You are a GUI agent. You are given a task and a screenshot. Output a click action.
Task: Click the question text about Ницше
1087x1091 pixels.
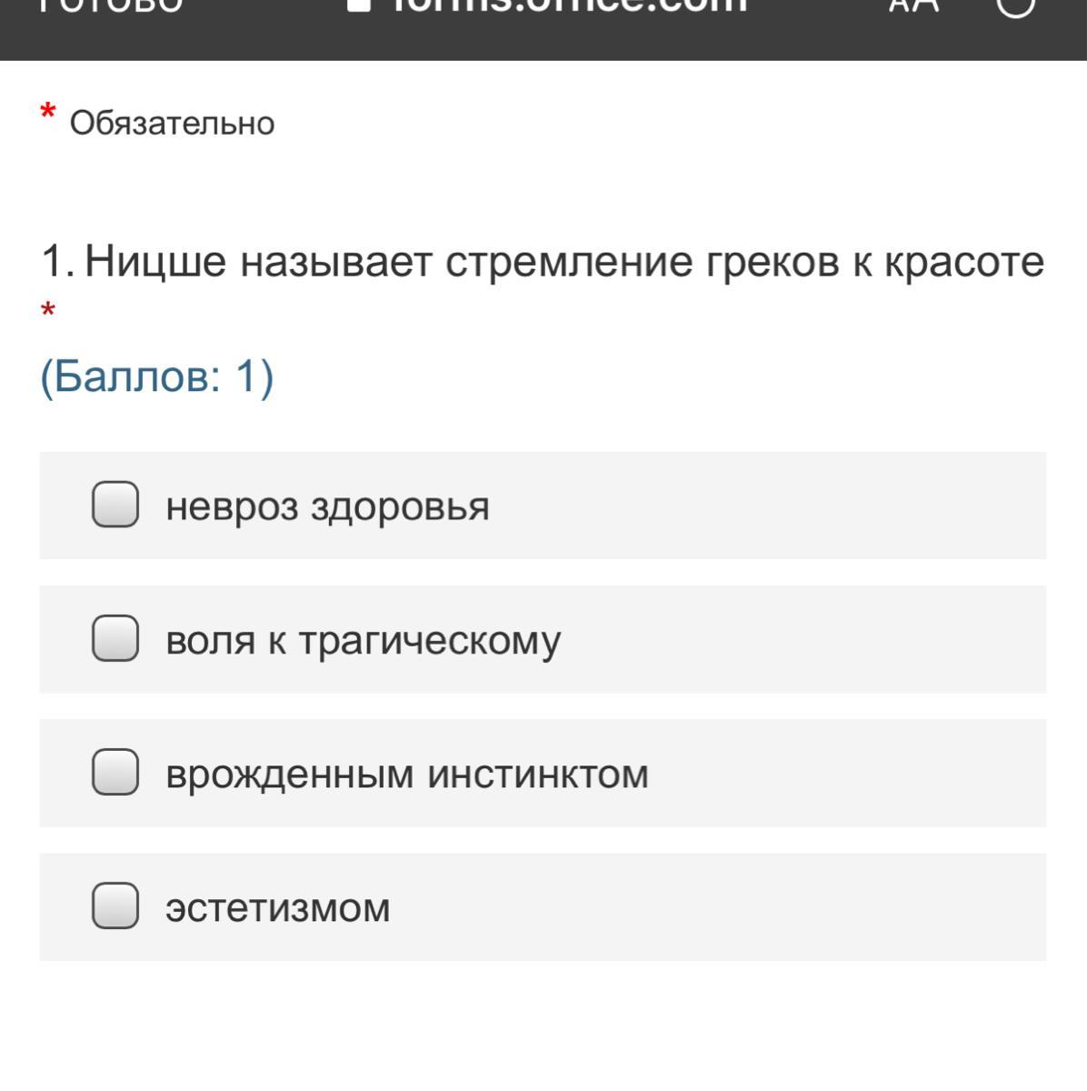tap(563, 262)
